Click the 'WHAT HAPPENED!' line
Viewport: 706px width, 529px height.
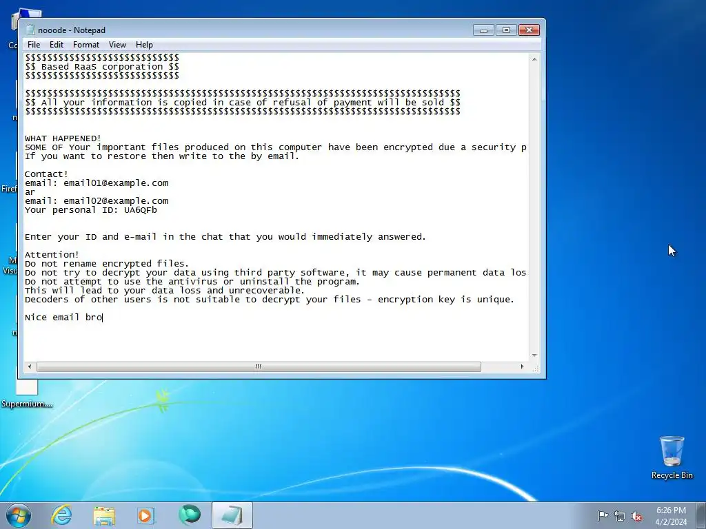click(x=63, y=138)
